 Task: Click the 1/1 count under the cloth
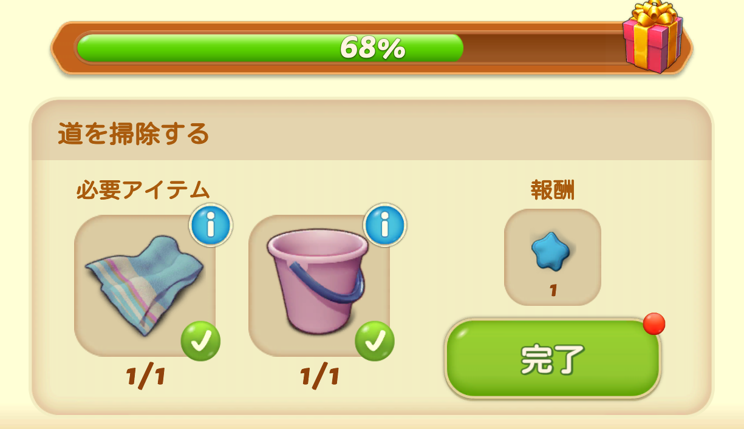click(145, 377)
